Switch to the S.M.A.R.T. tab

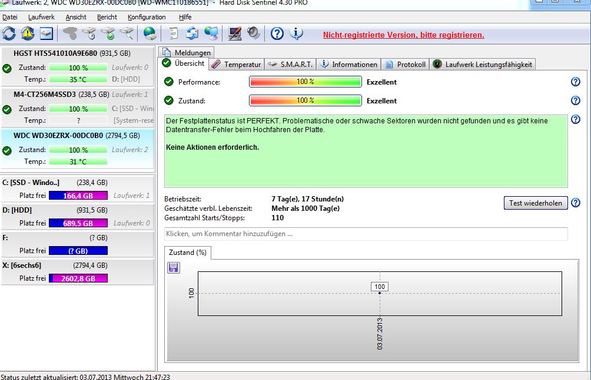[290, 65]
